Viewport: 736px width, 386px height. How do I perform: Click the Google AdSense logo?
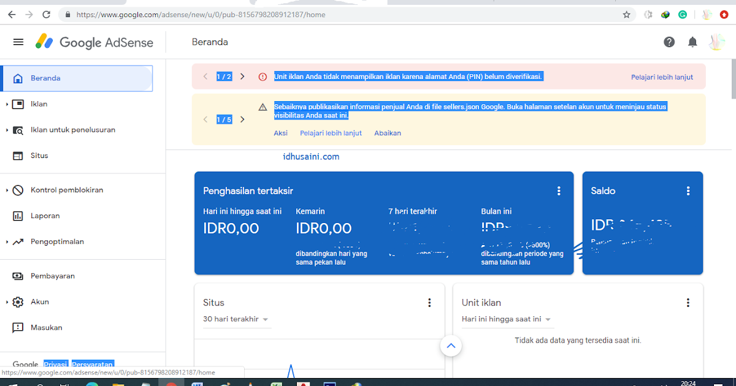93,42
